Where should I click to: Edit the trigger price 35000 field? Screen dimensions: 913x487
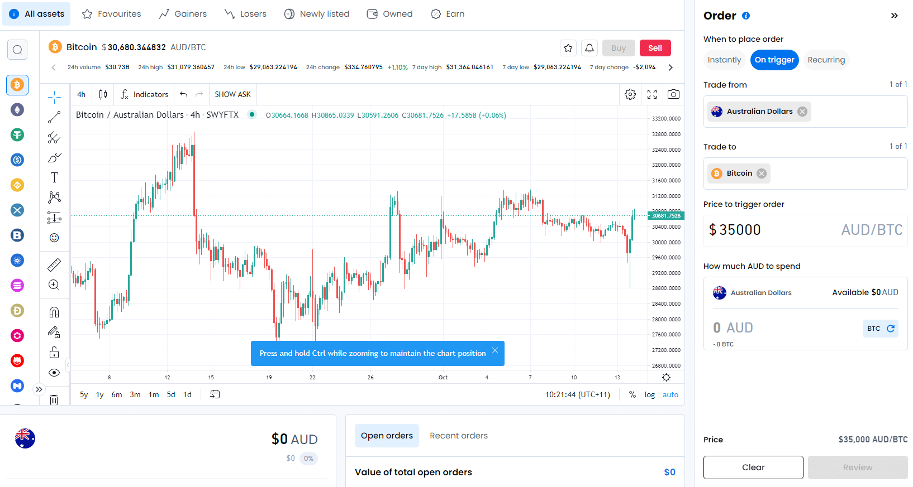click(x=805, y=230)
